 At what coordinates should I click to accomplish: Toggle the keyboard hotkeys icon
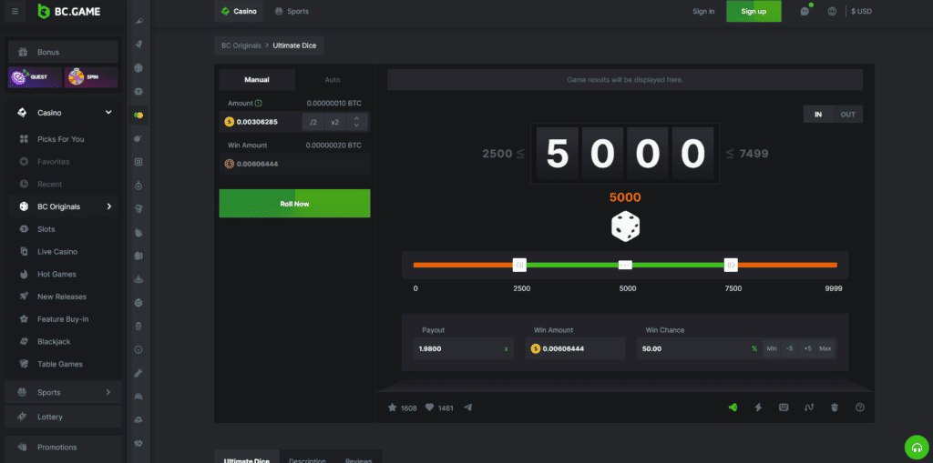coord(784,408)
